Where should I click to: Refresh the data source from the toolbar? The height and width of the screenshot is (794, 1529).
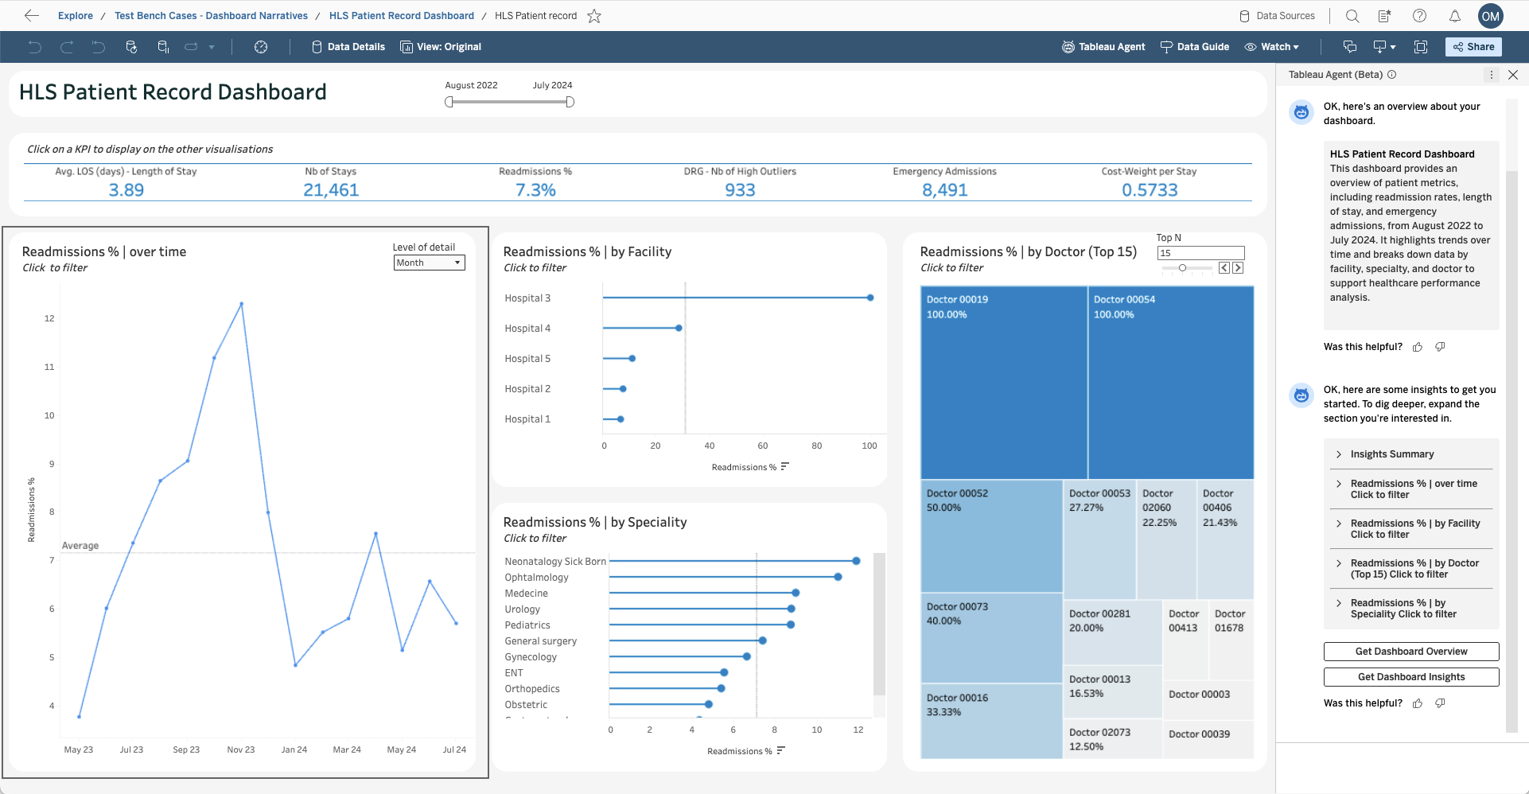click(131, 47)
